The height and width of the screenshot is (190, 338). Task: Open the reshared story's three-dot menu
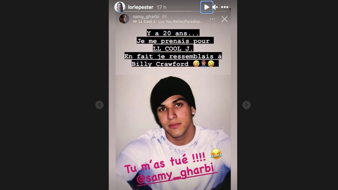pyautogui.click(x=212, y=19)
